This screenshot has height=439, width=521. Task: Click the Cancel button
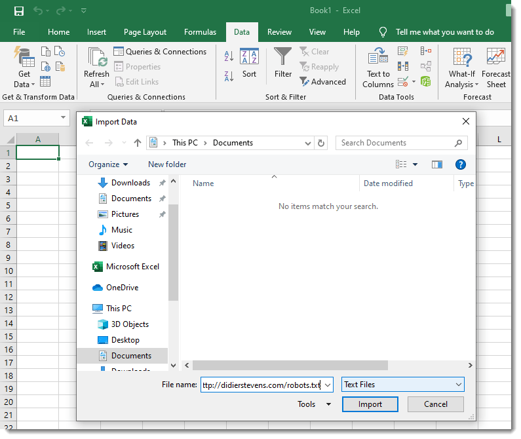tap(436, 404)
